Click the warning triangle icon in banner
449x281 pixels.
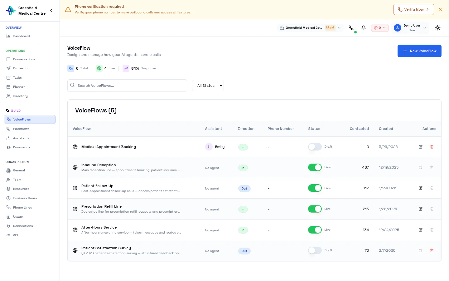coord(68,10)
